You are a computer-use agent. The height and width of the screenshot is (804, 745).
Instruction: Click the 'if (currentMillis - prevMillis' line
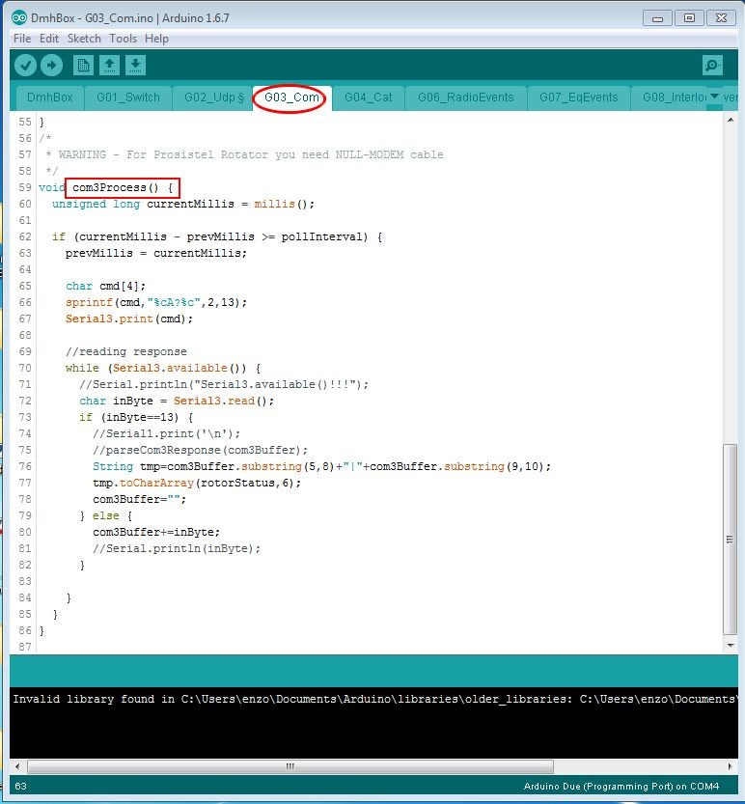coord(217,236)
